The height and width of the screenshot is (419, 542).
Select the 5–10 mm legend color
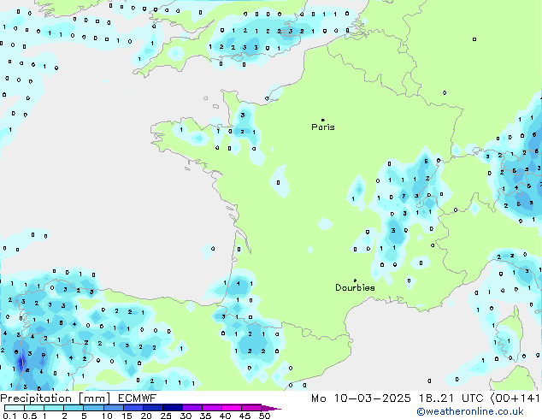click(x=93, y=408)
